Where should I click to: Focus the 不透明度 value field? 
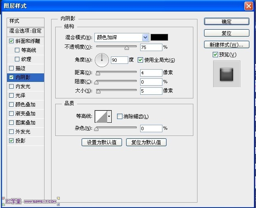[151, 47]
